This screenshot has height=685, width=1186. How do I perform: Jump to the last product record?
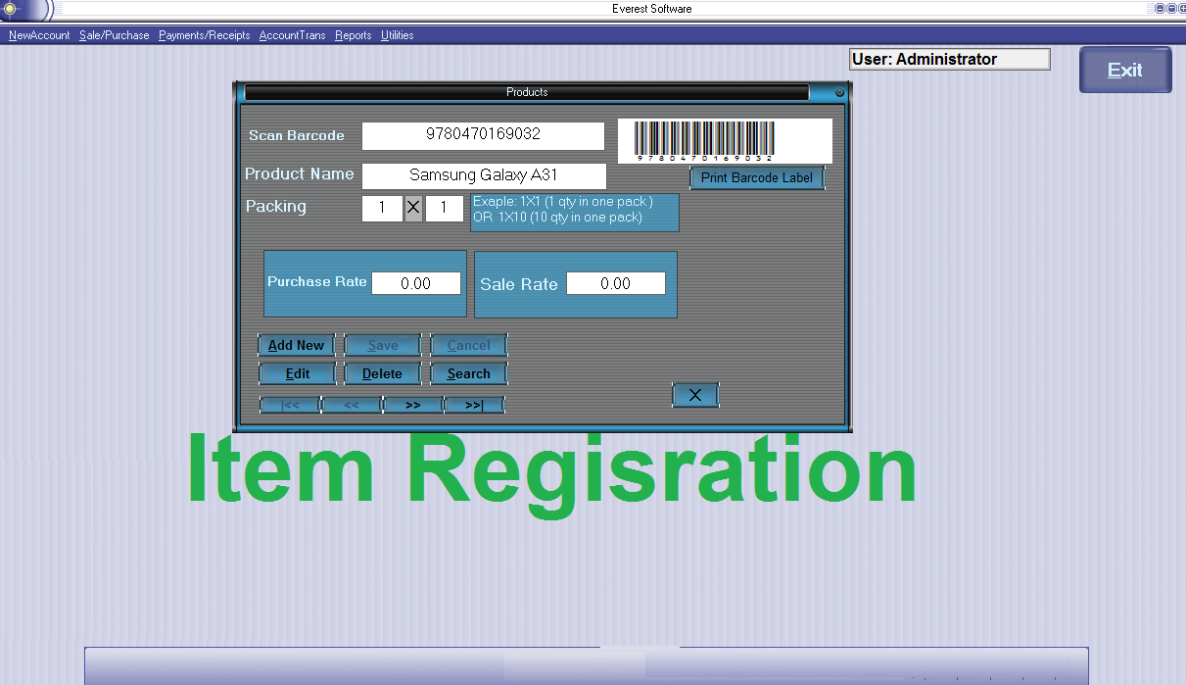point(474,405)
